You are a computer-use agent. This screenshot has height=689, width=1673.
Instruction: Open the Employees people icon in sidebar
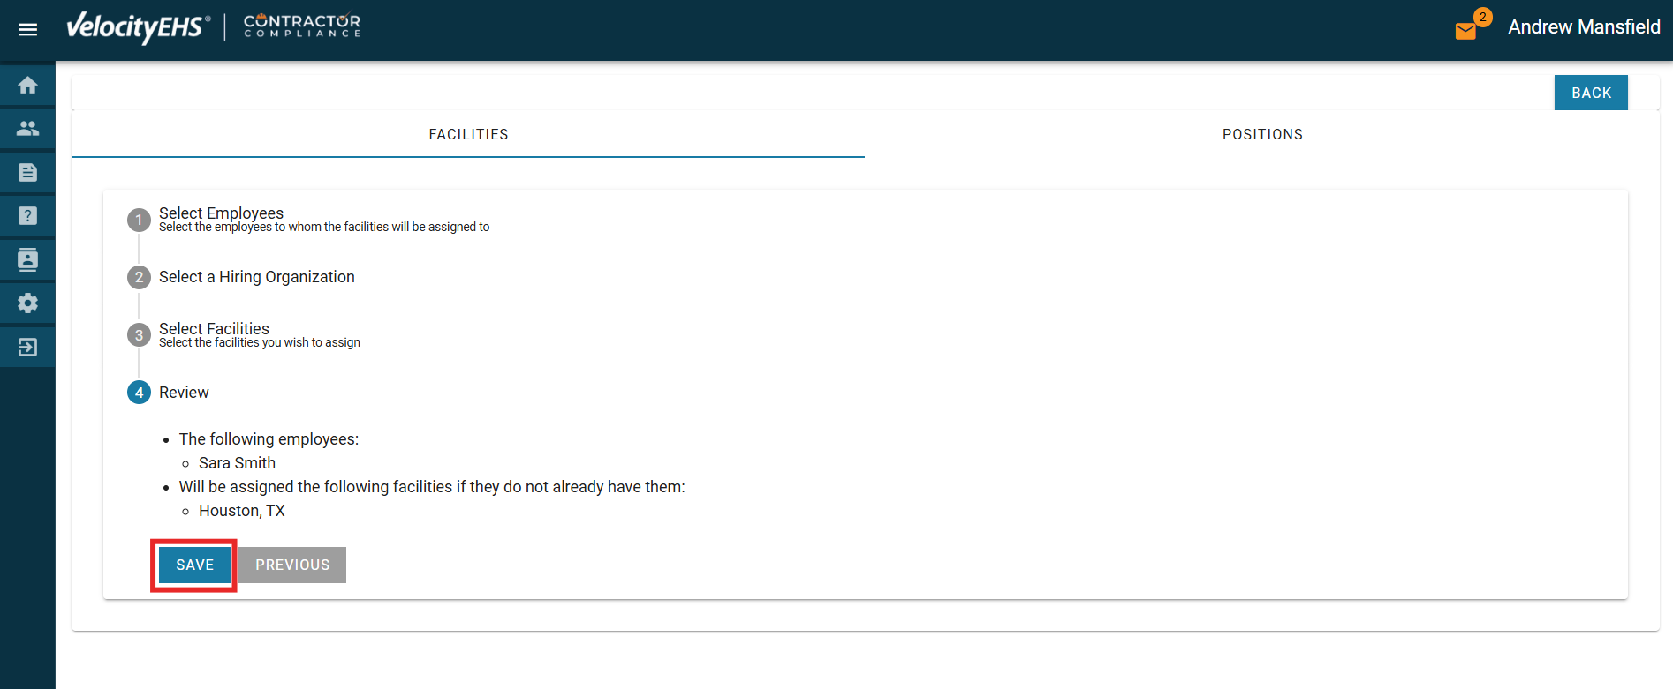[27, 129]
